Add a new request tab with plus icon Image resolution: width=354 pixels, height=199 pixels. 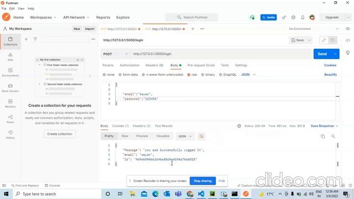tap(192, 29)
